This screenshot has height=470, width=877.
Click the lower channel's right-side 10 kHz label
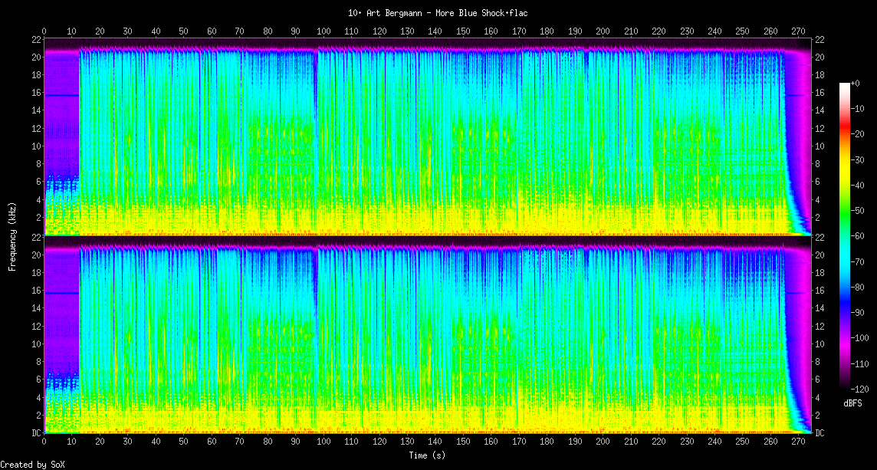(820, 344)
